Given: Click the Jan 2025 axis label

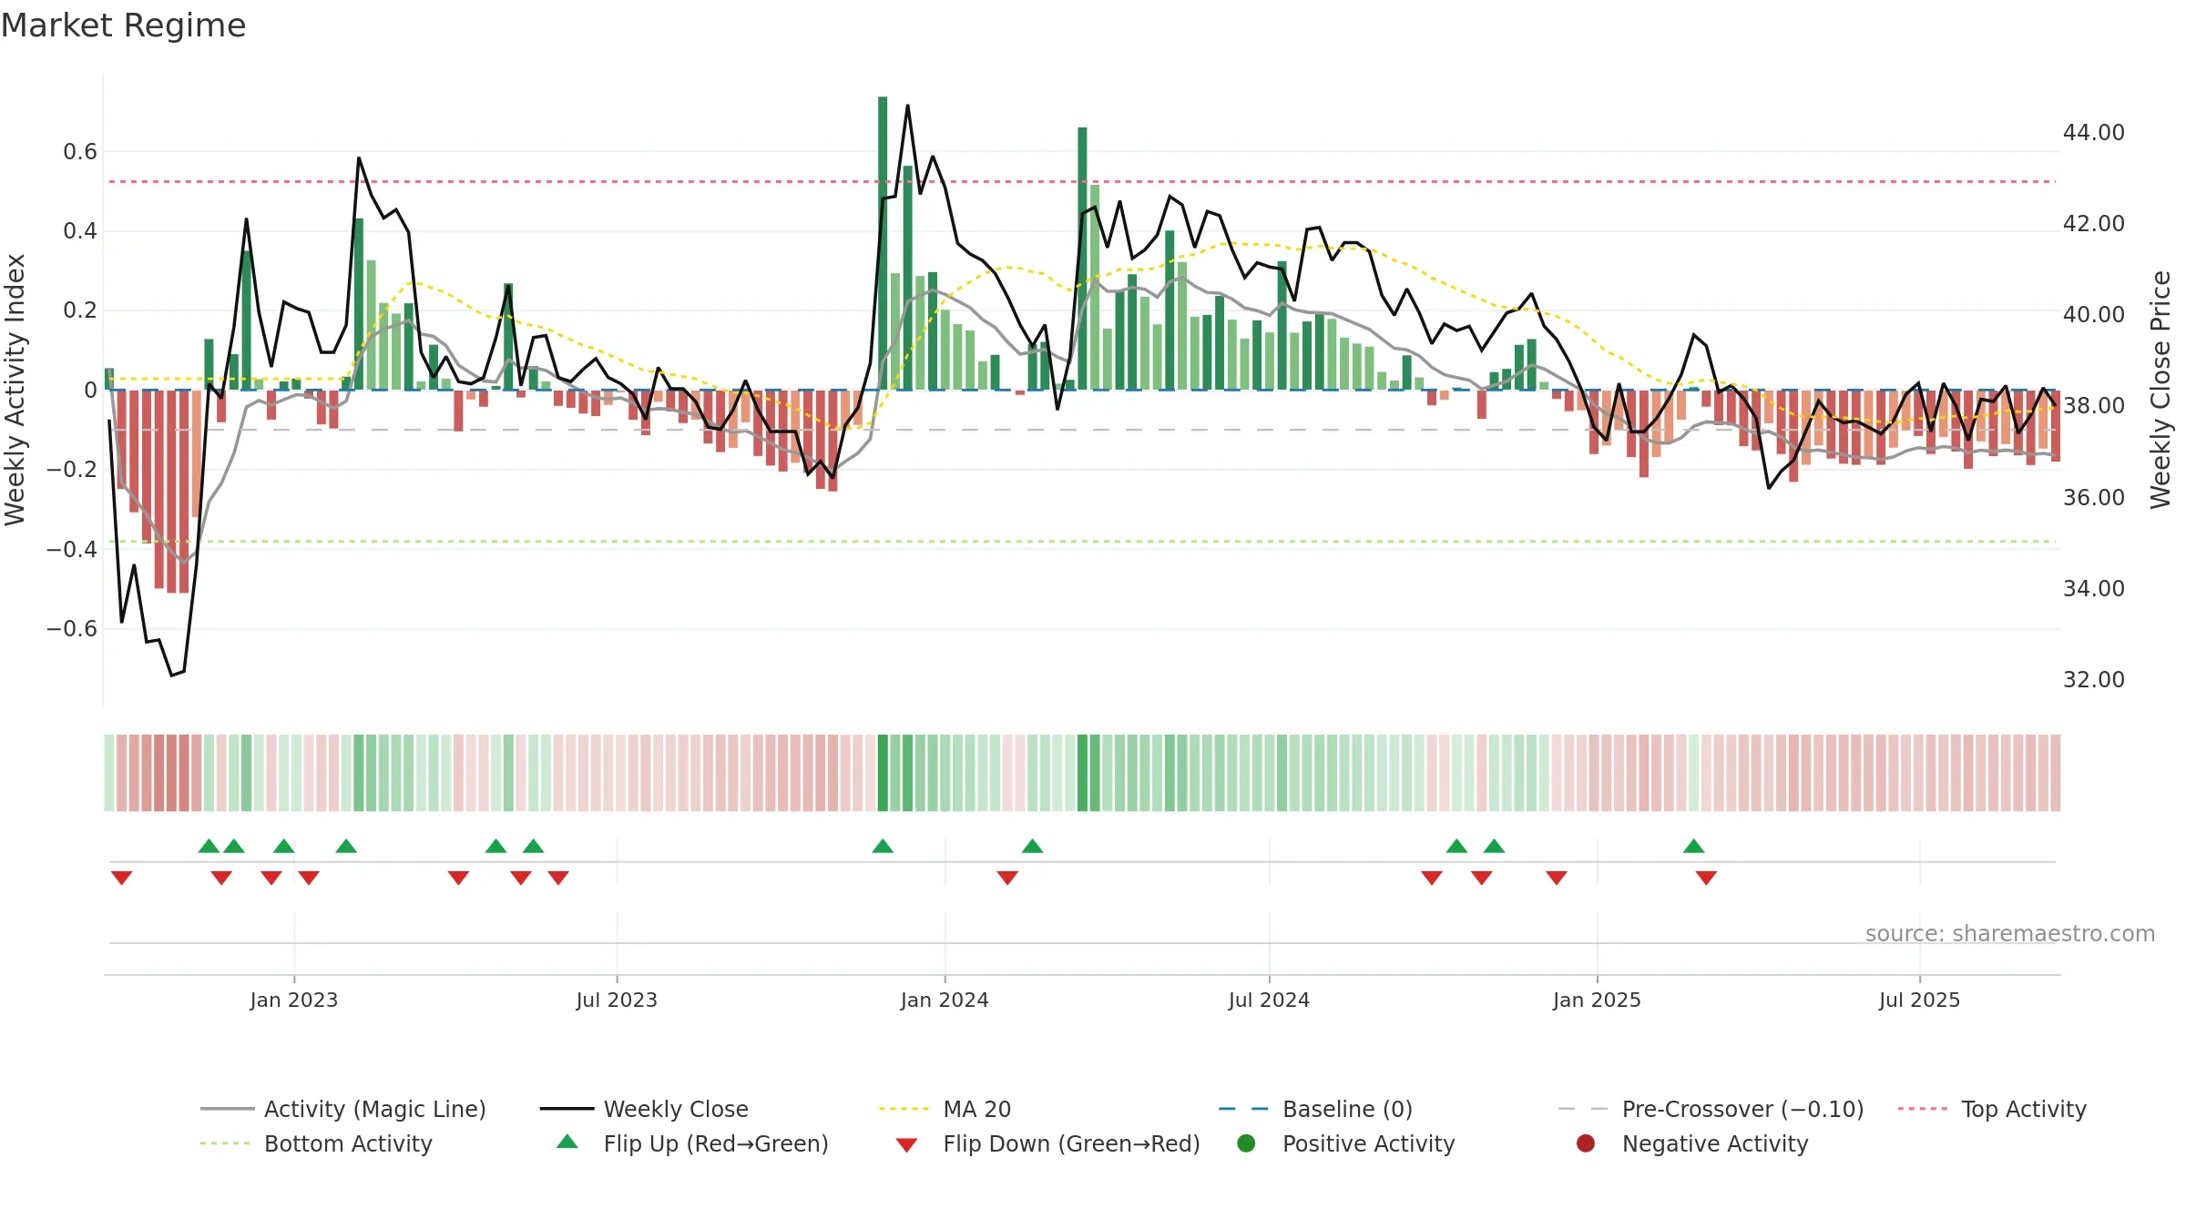Looking at the screenshot, I should [1597, 1000].
